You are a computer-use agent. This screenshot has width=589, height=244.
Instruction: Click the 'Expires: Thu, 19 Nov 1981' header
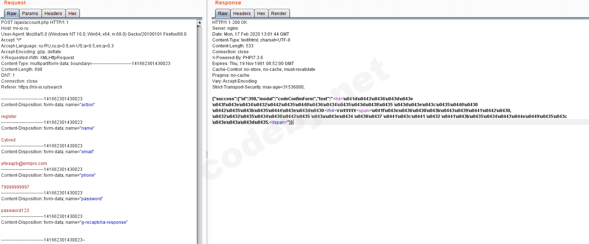(x=253, y=64)
